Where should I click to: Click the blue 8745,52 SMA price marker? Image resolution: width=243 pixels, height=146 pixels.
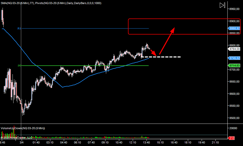[x=234, y=58]
